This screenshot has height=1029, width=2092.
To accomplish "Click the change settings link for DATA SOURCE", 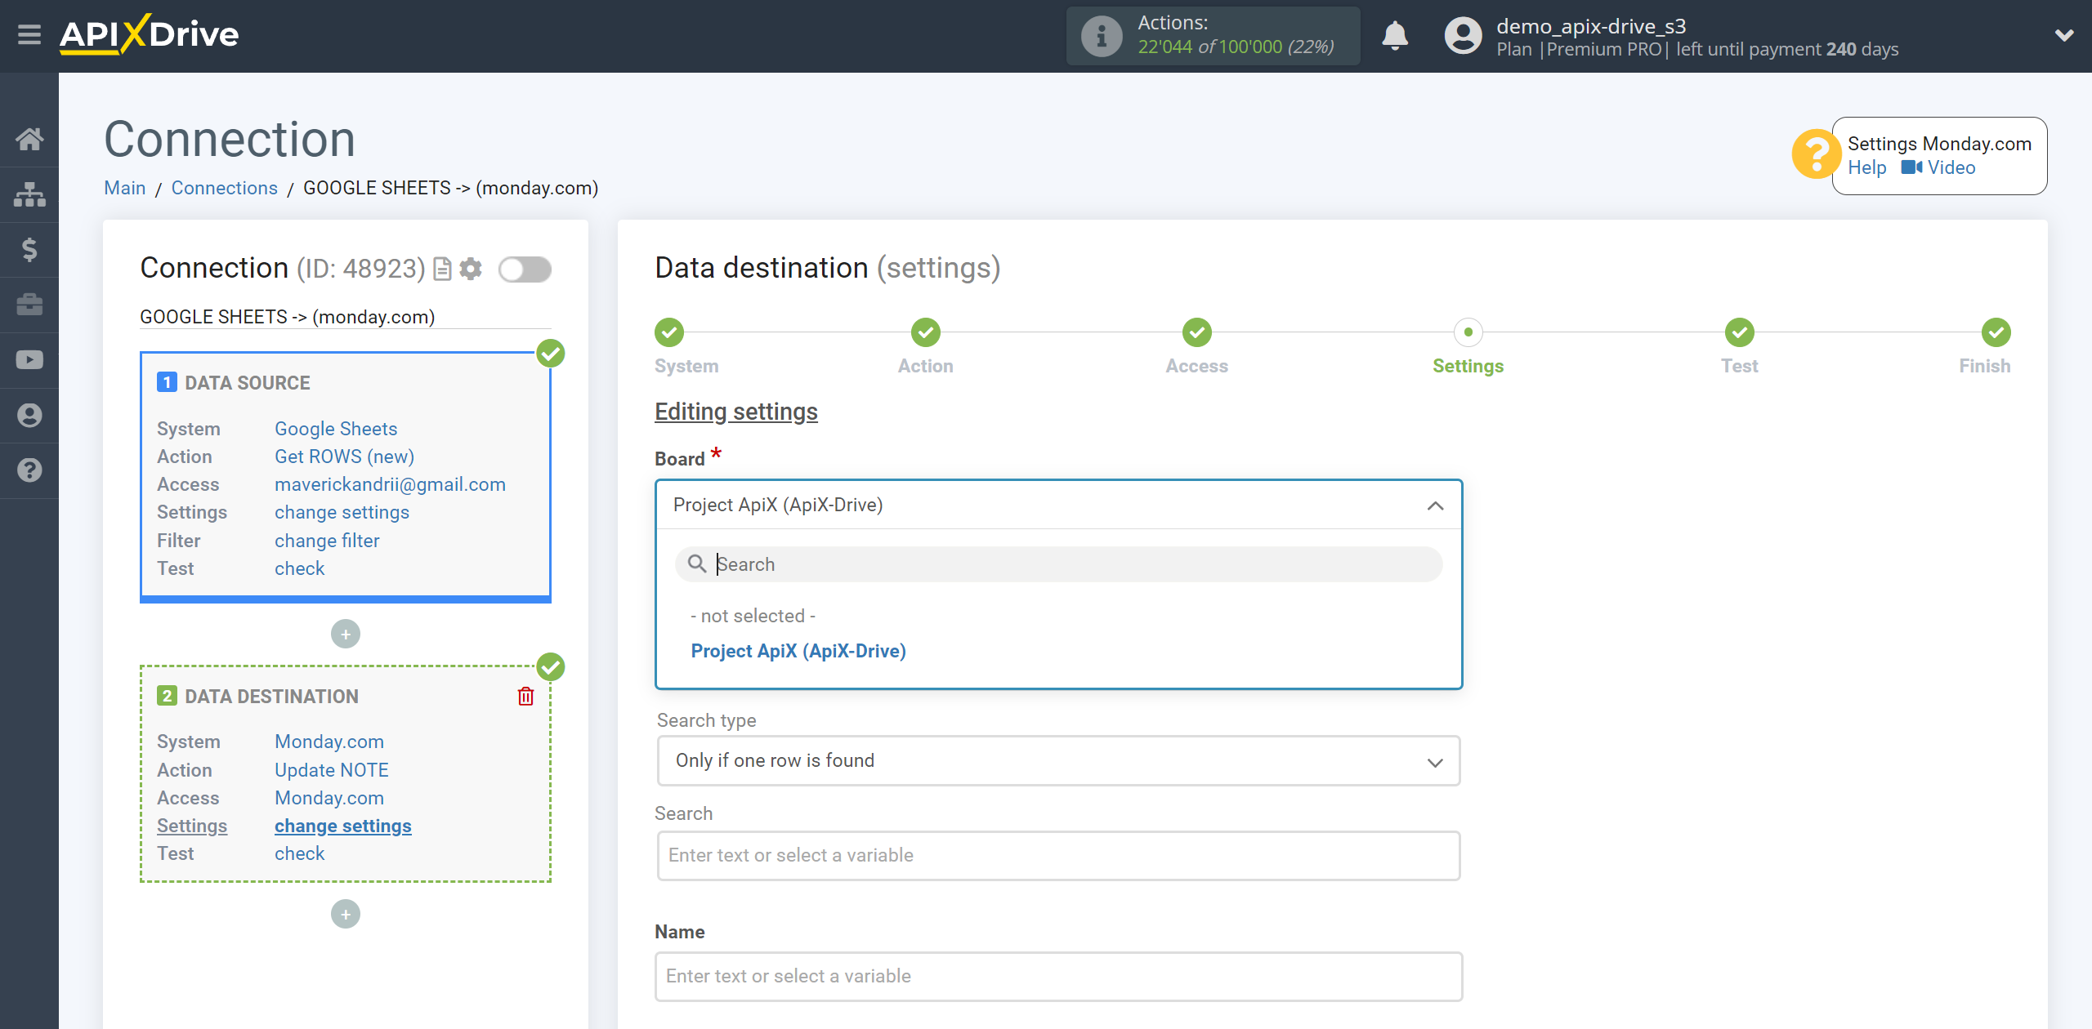I will click(x=342, y=512).
